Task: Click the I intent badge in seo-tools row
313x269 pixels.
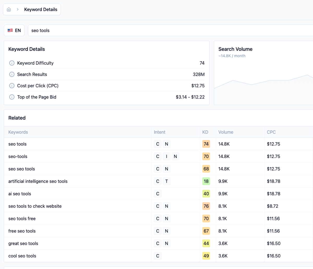Action: pos(166,156)
